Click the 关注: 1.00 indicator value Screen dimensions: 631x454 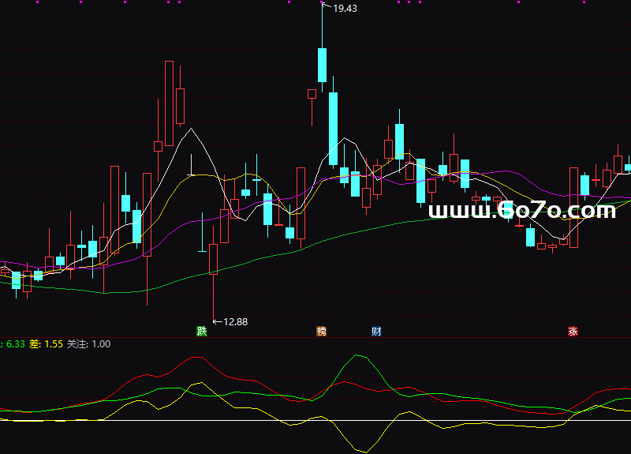(x=88, y=344)
